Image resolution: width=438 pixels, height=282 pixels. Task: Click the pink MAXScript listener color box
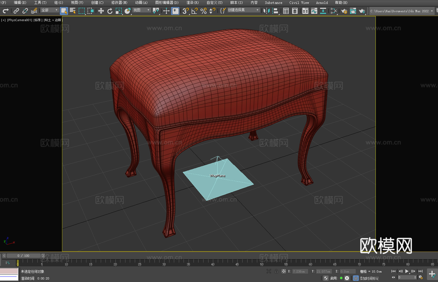pyautogui.click(x=9, y=271)
